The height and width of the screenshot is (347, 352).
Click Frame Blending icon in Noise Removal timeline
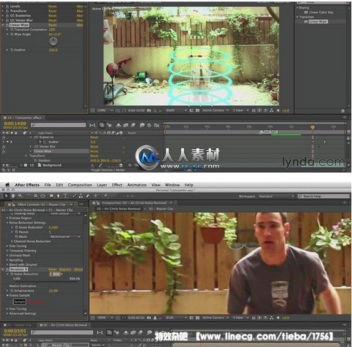[x=133, y=333]
